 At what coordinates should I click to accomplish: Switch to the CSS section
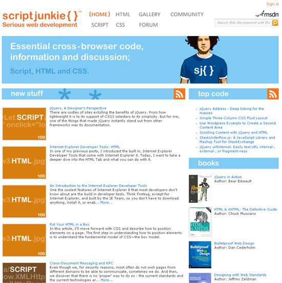coord(120,25)
